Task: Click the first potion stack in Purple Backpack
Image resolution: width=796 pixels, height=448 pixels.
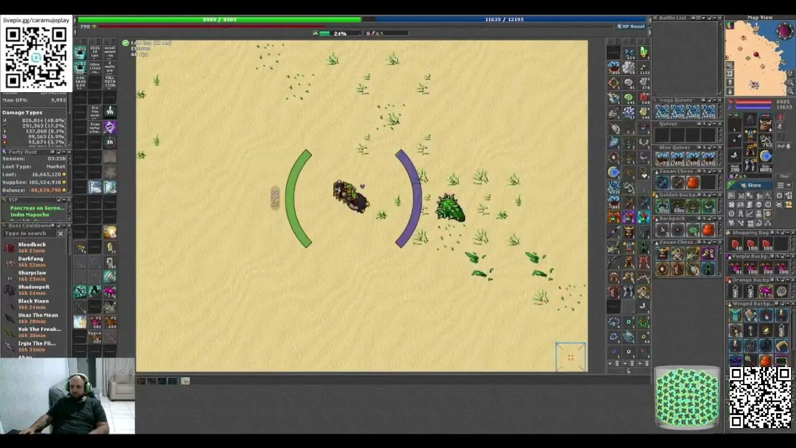Action: [736, 268]
